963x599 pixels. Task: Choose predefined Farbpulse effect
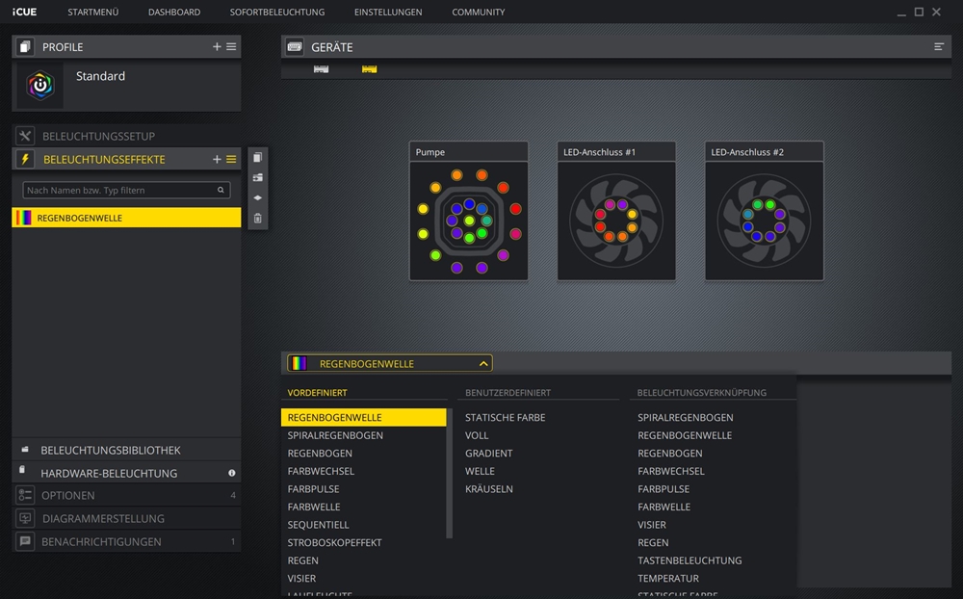pyautogui.click(x=313, y=488)
